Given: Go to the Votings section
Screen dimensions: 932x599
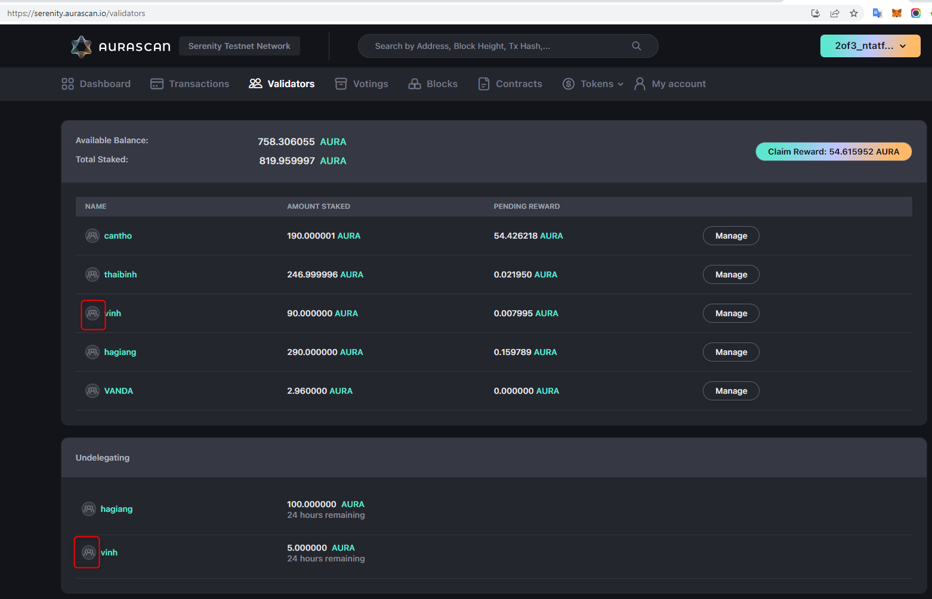Looking at the screenshot, I should point(371,84).
